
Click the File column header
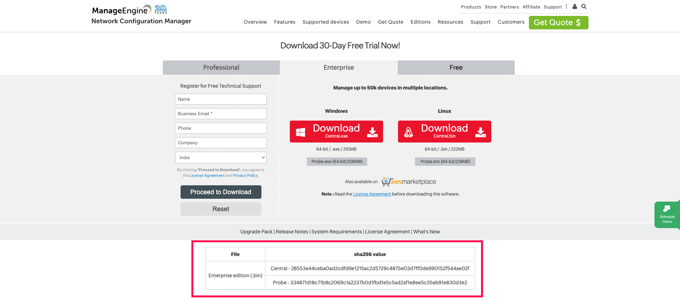pos(235,254)
